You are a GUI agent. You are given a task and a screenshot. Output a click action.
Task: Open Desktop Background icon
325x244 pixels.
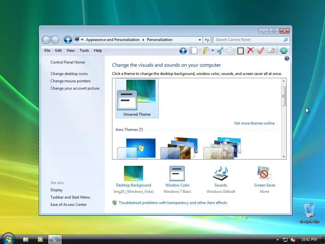pos(134,173)
